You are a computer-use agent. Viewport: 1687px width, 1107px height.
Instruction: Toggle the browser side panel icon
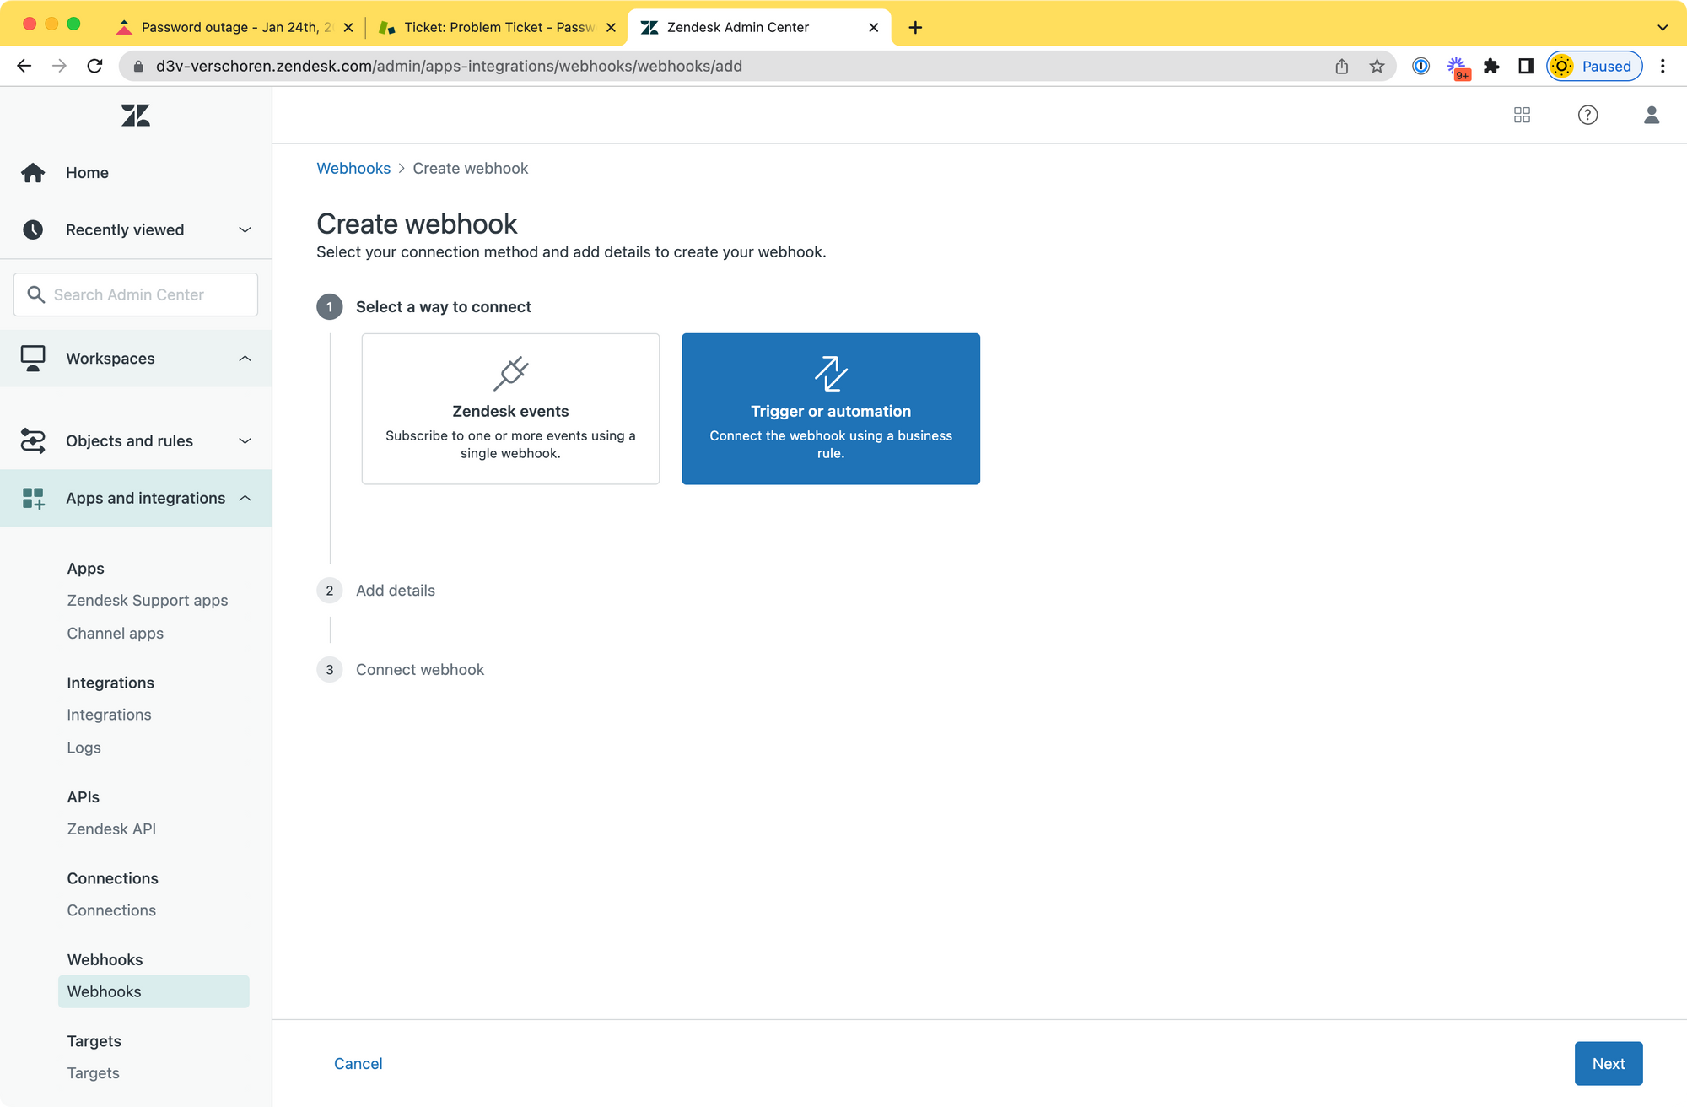(1526, 67)
